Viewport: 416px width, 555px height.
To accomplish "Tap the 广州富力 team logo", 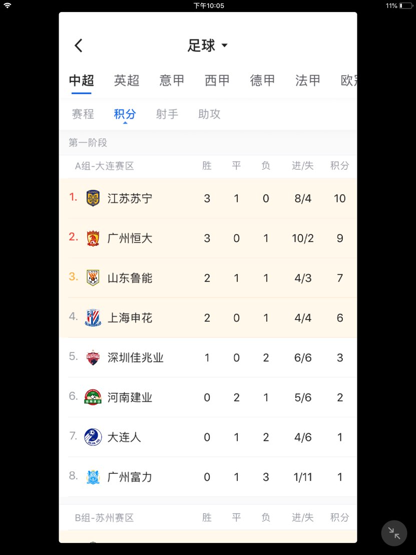I will [x=93, y=477].
